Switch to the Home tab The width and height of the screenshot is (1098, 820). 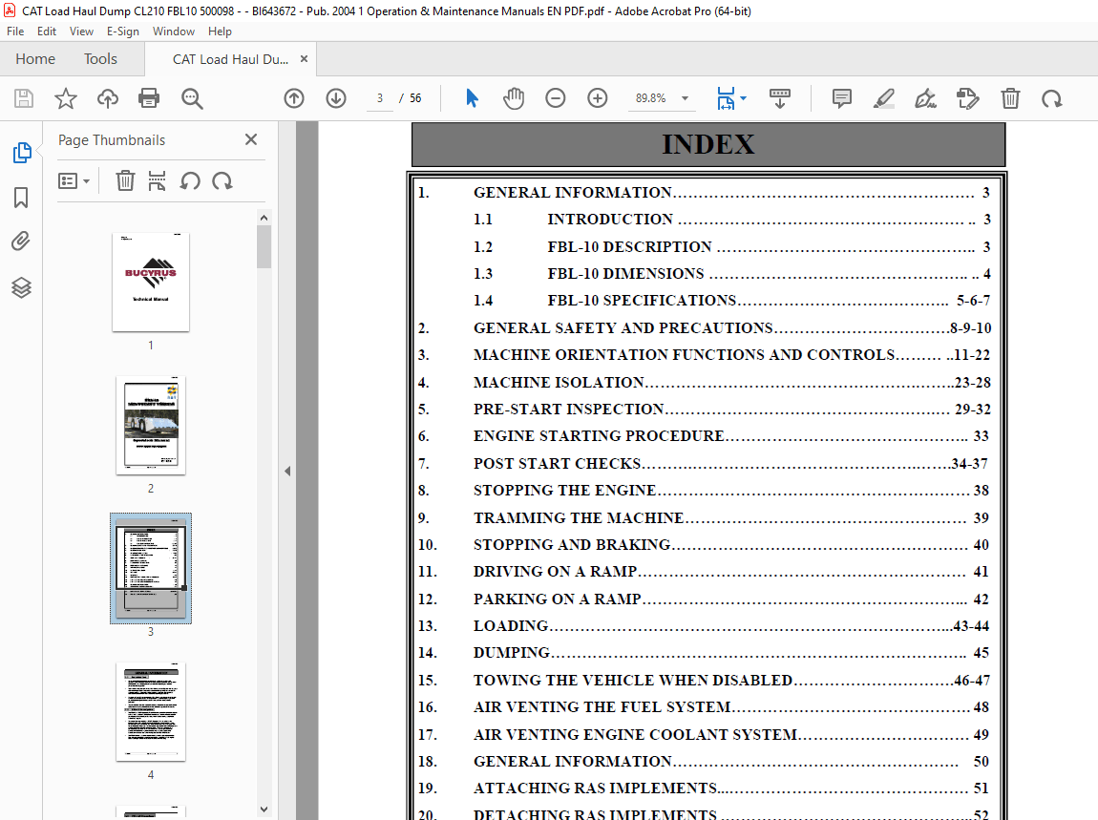pyautogui.click(x=35, y=58)
